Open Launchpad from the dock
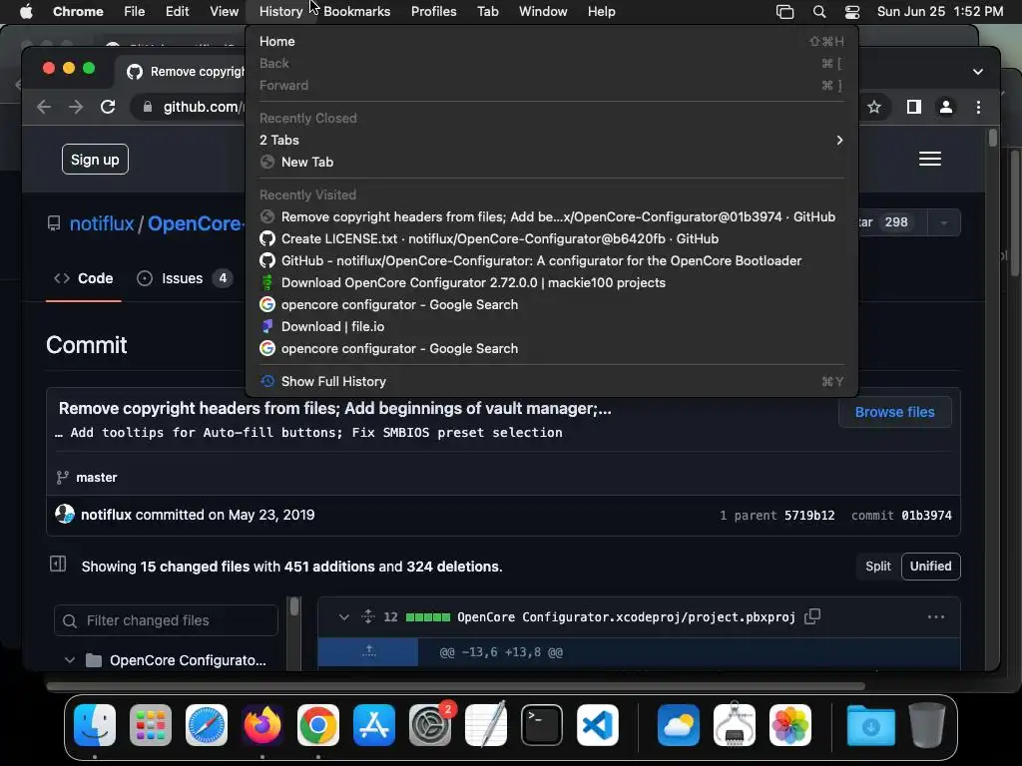1022x766 pixels. (151, 725)
